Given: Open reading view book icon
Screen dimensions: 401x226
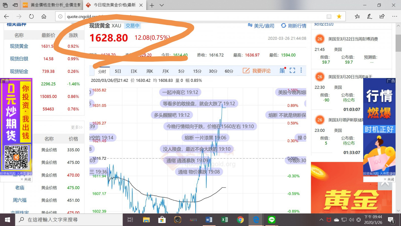Looking at the screenshot, I should pyautogui.click(x=329, y=17).
